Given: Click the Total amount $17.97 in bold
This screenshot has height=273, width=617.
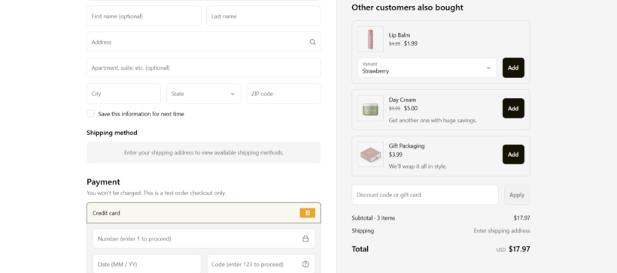Looking at the screenshot, I should coord(519,249).
